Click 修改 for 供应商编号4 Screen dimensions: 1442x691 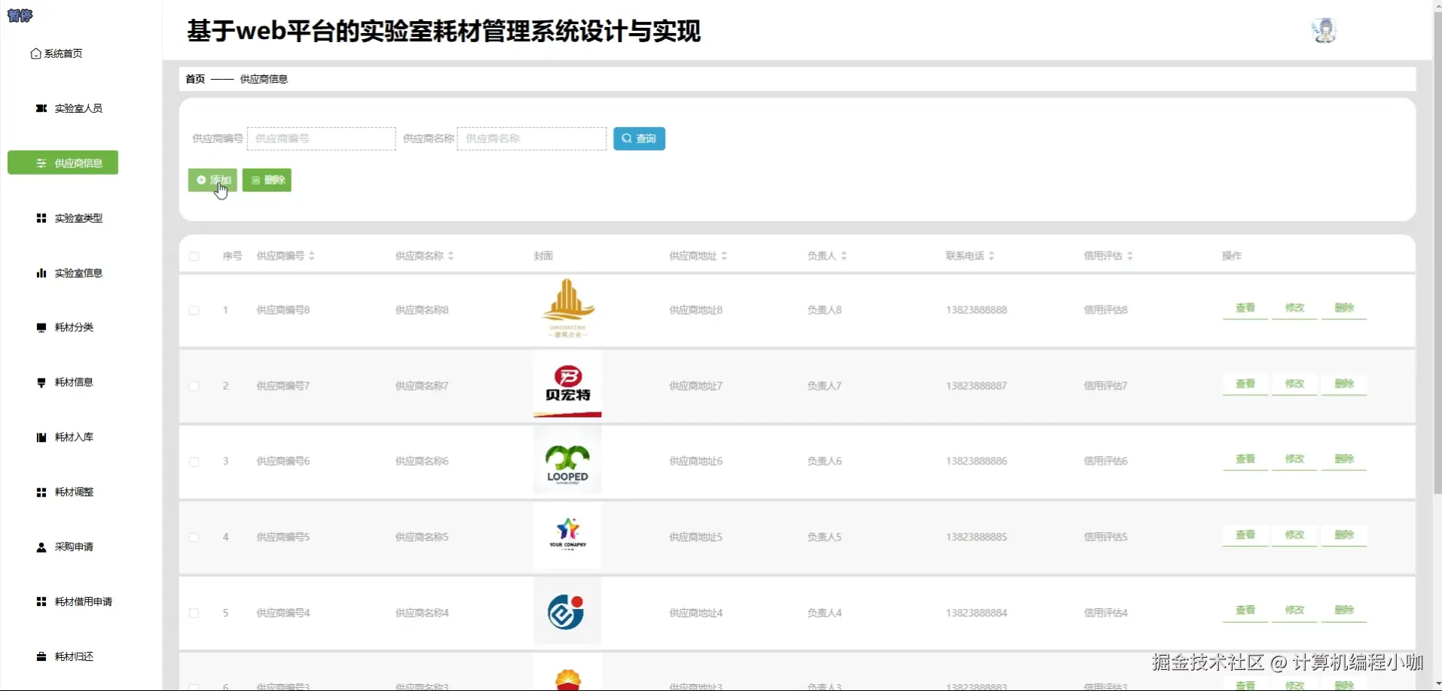click(x=1294, y=610)
